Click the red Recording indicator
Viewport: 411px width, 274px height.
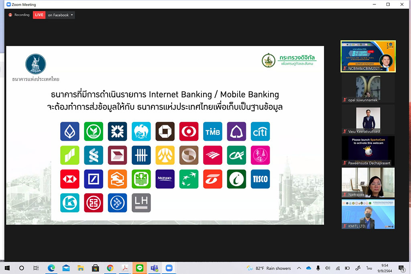(x=19, y=15)
